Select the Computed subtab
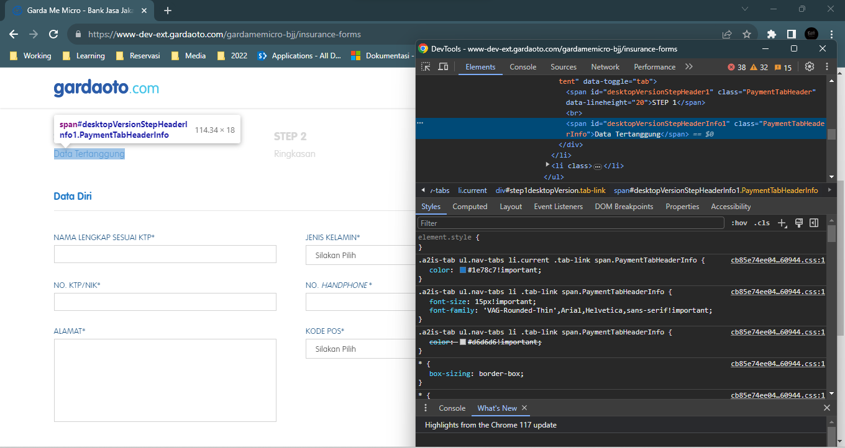845x448 pixels. coord(470,207)
